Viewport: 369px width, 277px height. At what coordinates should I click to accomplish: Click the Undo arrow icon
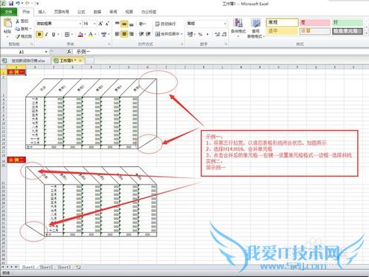tap(18, 4)
